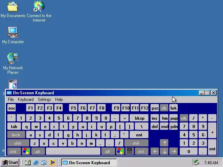Screen dimensions: 223x167
Task: Click the ins key
Action: pos(155,118)
